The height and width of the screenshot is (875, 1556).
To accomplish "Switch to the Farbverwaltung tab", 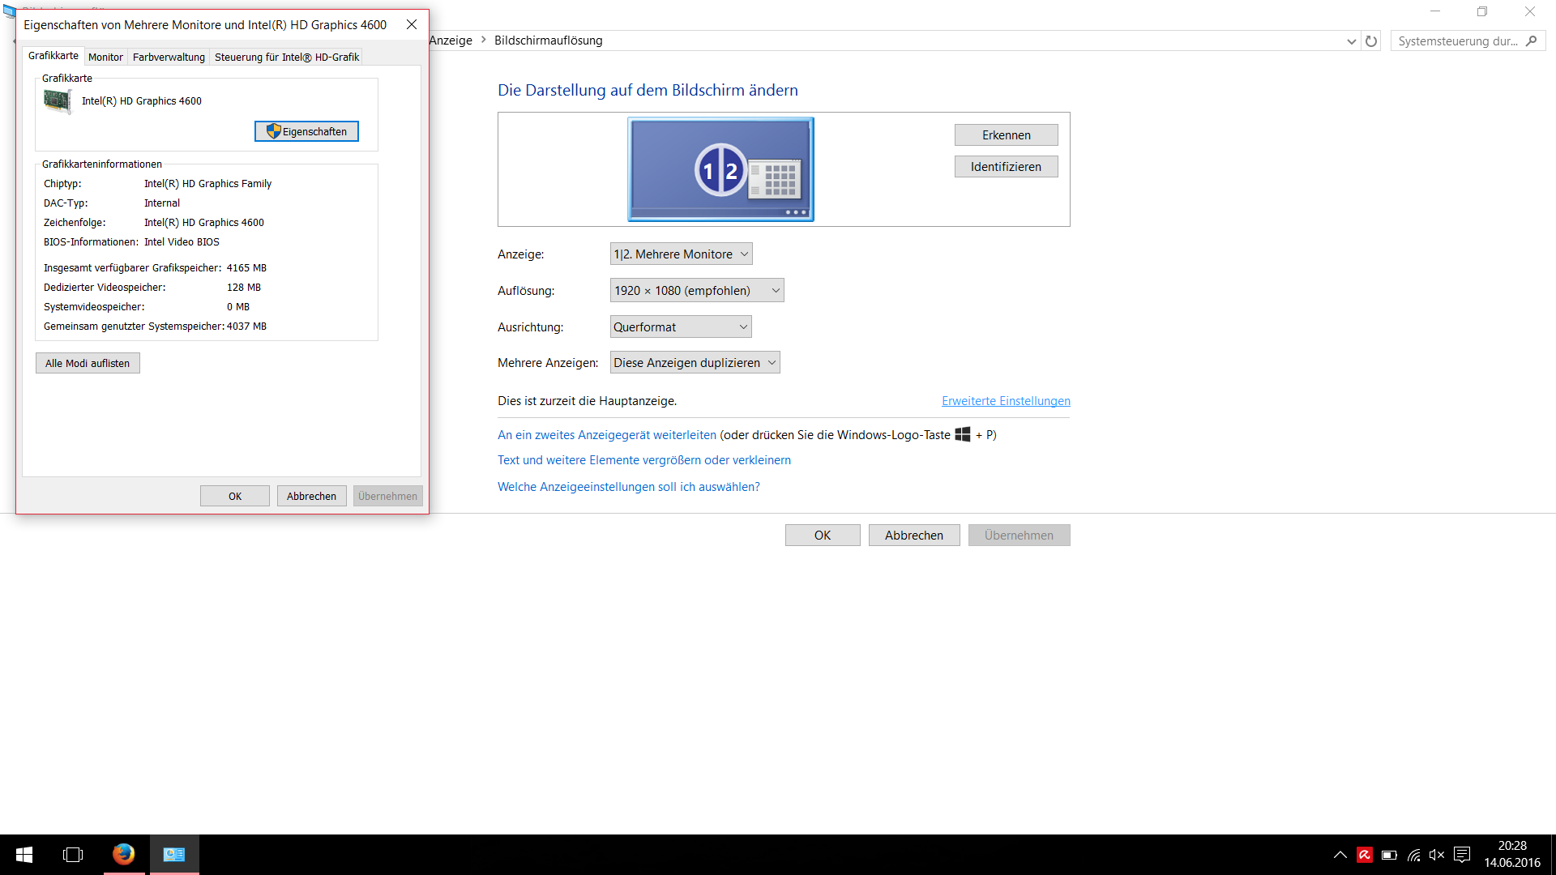I will [169, 57].
